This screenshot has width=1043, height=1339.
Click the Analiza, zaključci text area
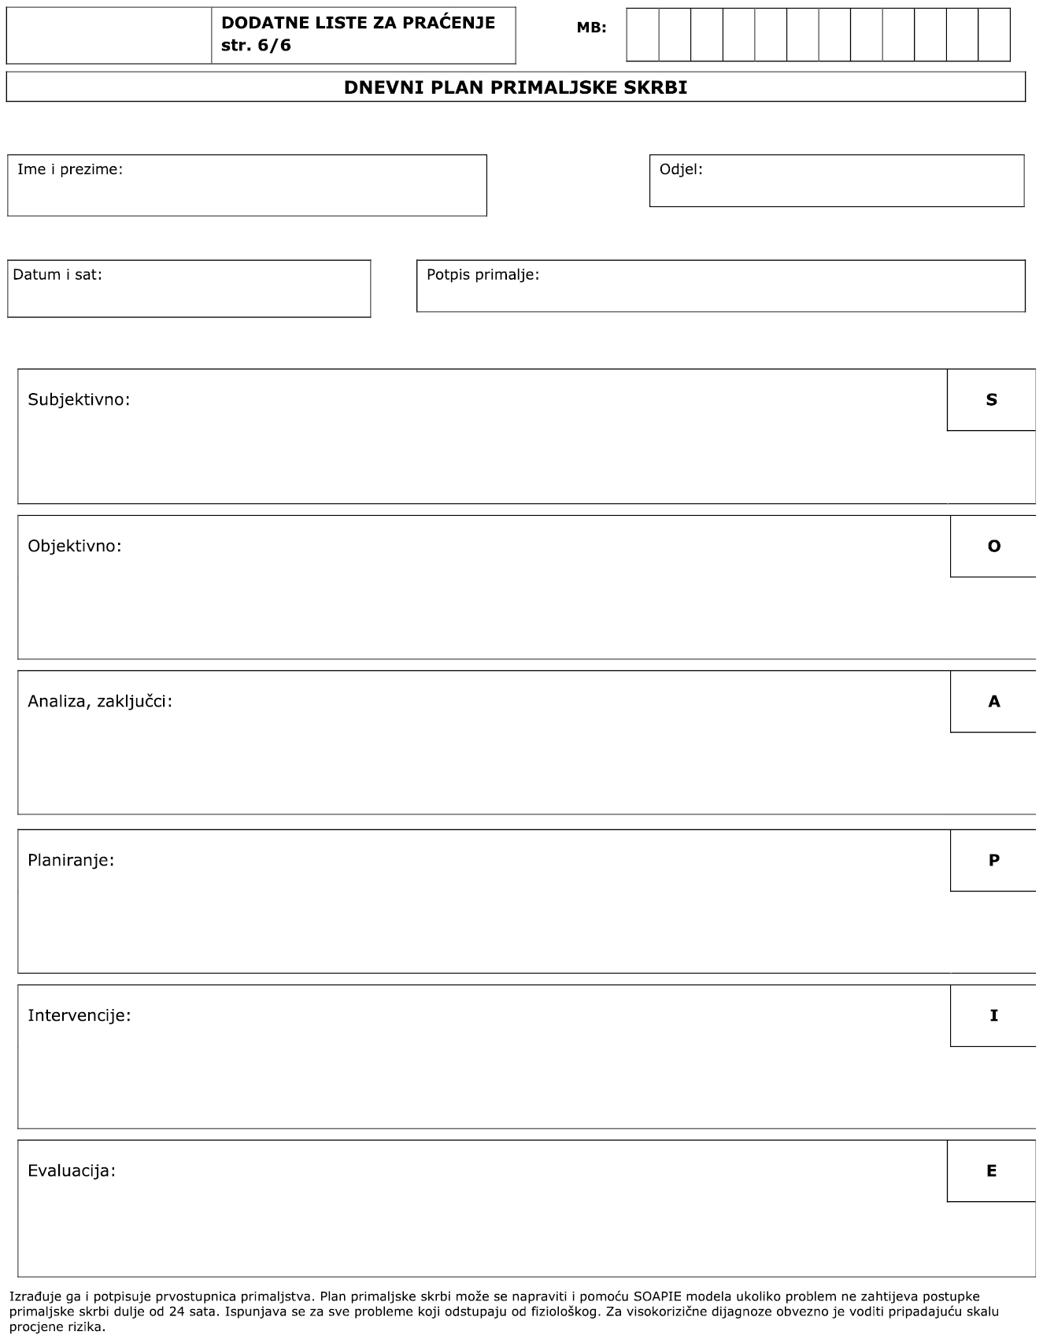(482, 760)
